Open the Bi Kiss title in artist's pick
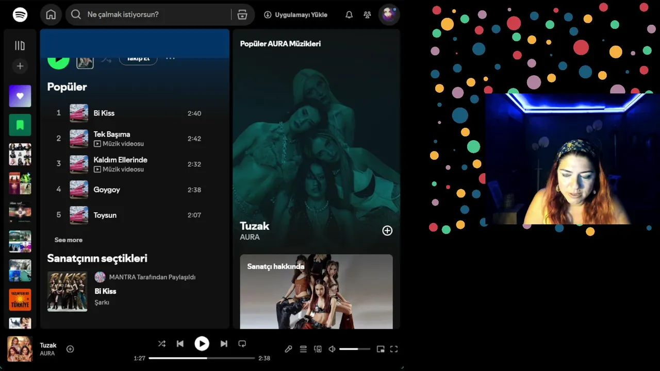This screenshot has height=371, width=660. [x=105, y=291]
